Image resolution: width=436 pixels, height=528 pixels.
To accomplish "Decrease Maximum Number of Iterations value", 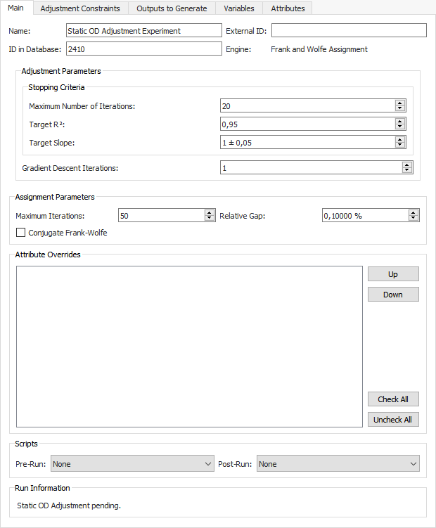I will coord(400,108).
